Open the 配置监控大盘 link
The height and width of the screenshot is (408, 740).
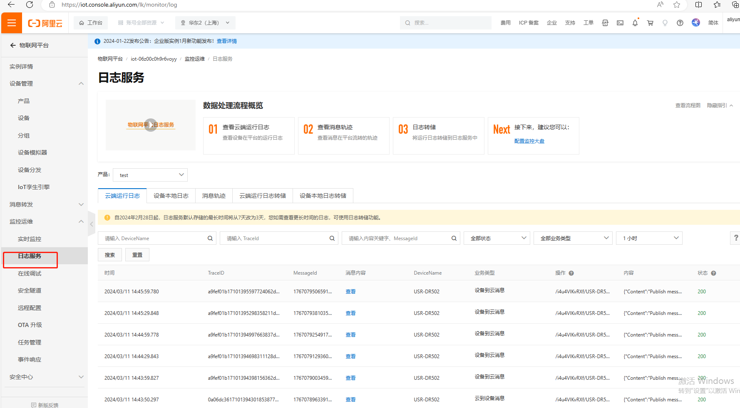pyautogui.click(x=529, y=141)
